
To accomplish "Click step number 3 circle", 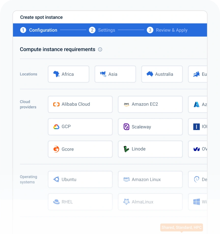I will (150, 30).
